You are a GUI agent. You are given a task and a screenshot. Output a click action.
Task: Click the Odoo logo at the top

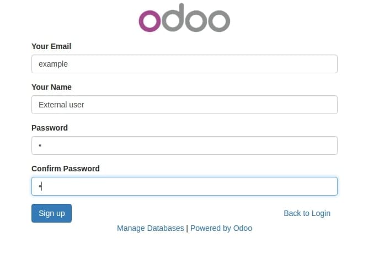[x=184, y=18]
